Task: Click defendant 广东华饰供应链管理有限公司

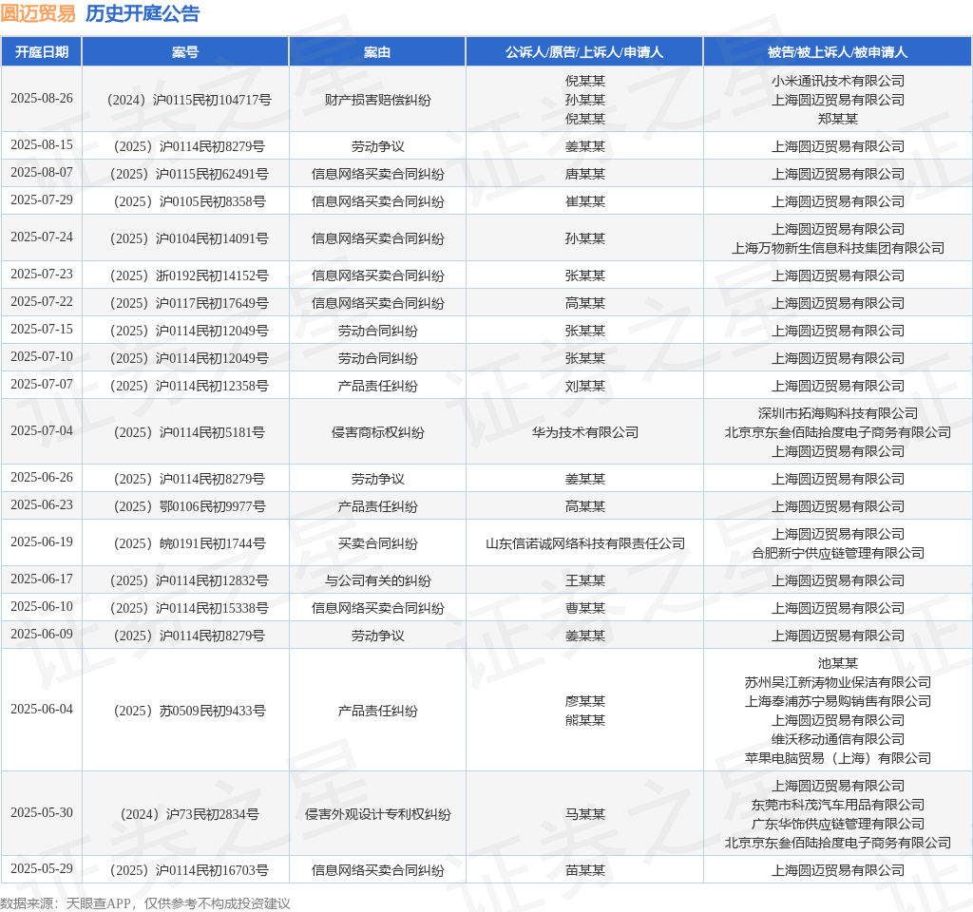Action: (838, 824)
